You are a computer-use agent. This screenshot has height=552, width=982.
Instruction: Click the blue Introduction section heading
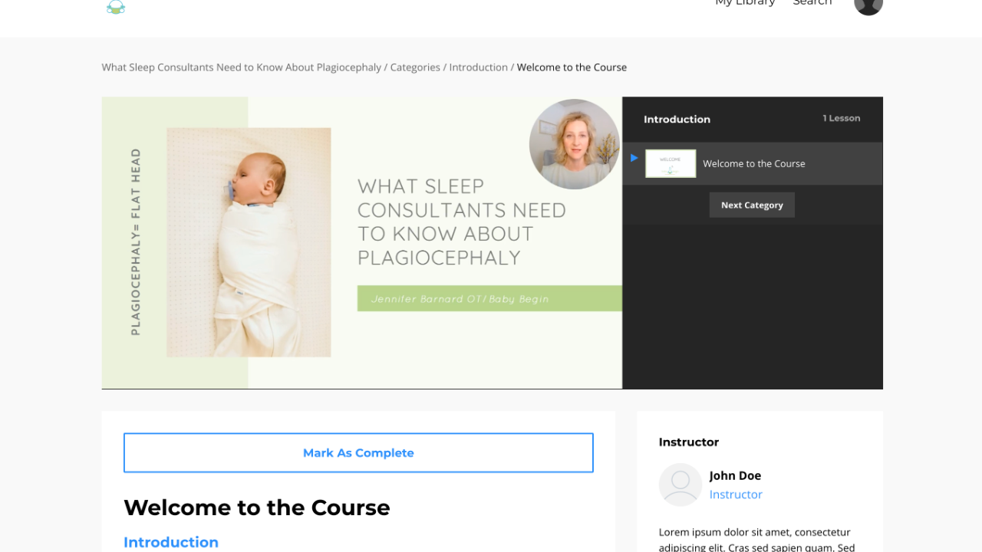point(171,542)
